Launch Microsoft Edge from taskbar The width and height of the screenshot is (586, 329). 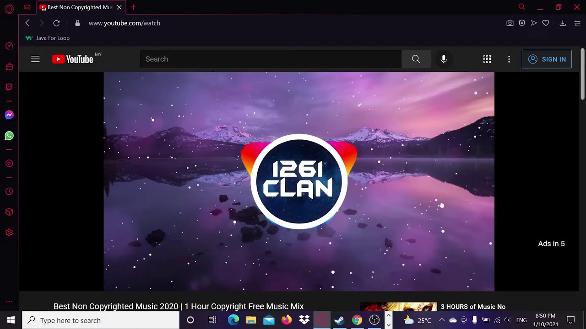(x=233, y=320)
